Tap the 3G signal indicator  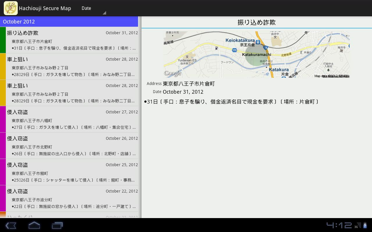click(x=357, y=226)
